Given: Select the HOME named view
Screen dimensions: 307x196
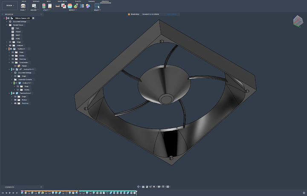Looking at the screenshot, I should click(x=18, y=38).
